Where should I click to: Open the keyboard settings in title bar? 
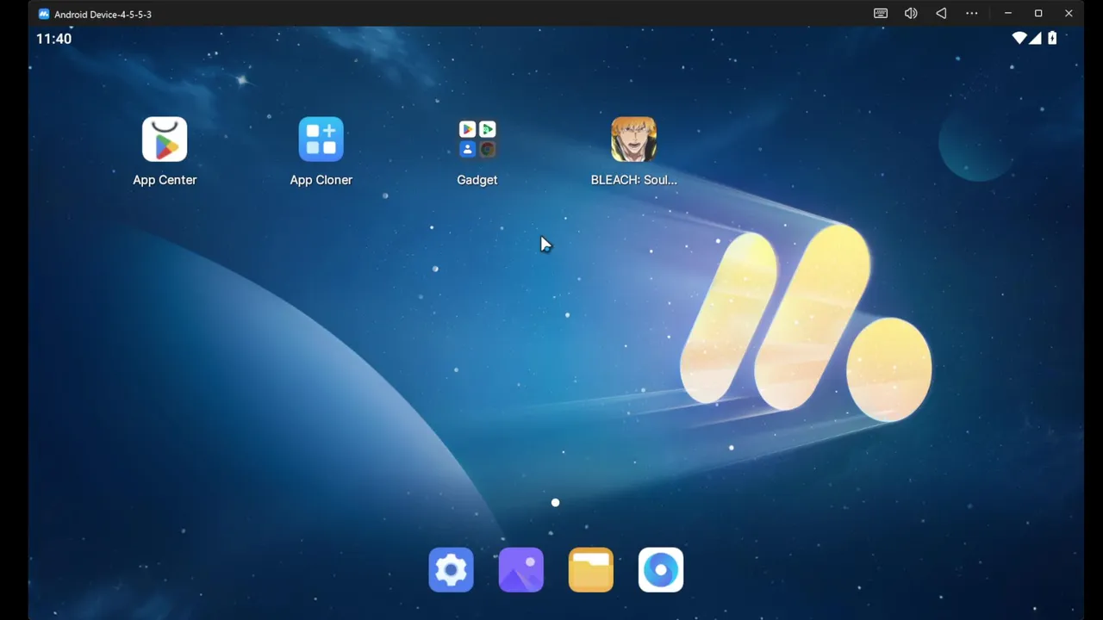pos(881,14)
